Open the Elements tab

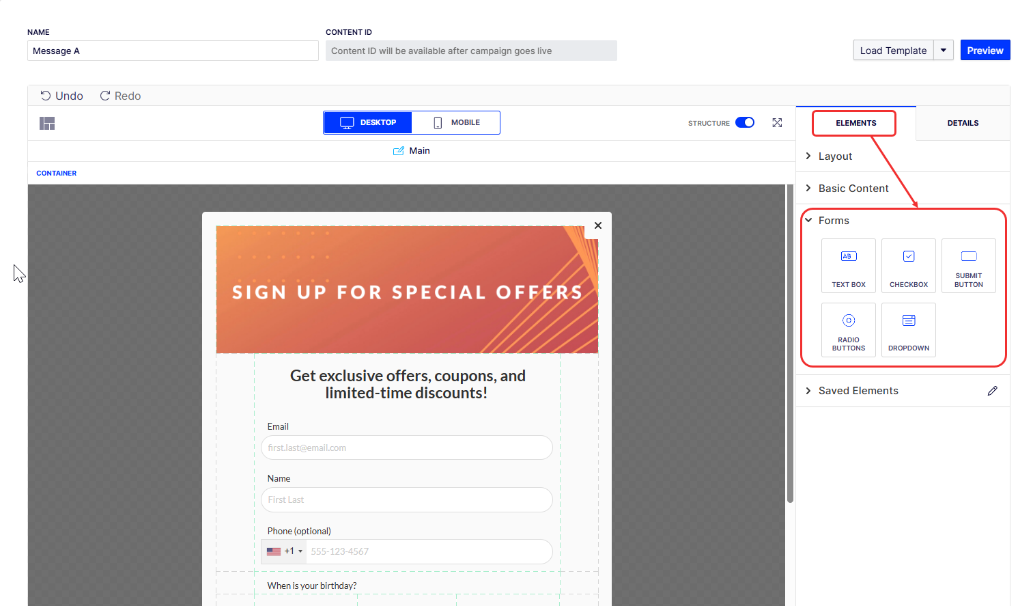pos(855,123)
